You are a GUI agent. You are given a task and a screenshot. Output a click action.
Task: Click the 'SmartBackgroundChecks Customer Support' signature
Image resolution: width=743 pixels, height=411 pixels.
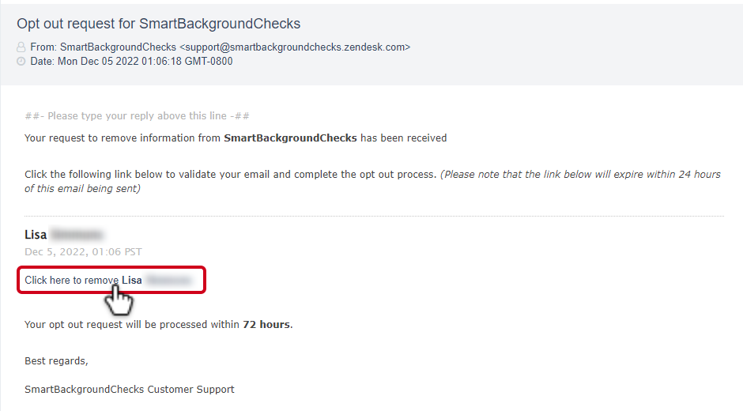(x=130, y=389)
